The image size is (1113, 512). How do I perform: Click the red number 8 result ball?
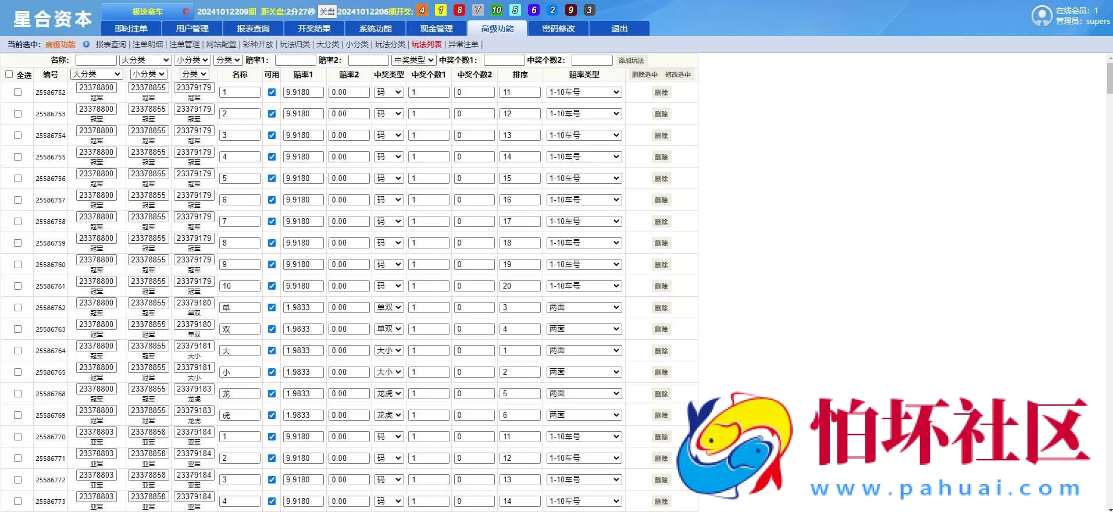(x=459, y=10)
